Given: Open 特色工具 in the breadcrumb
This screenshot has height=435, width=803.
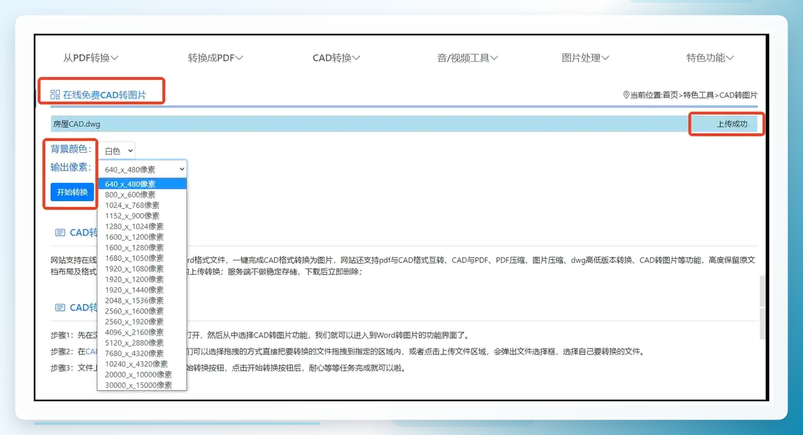Looking at the screenshot, I should pyautogui.click(x=699, y=95).
